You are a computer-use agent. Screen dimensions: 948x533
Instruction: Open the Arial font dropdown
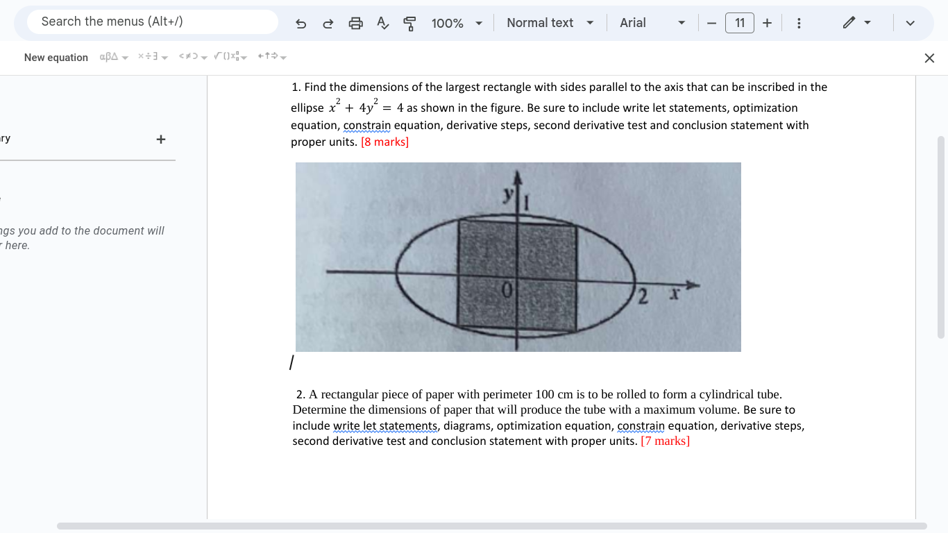coord(652,23)
